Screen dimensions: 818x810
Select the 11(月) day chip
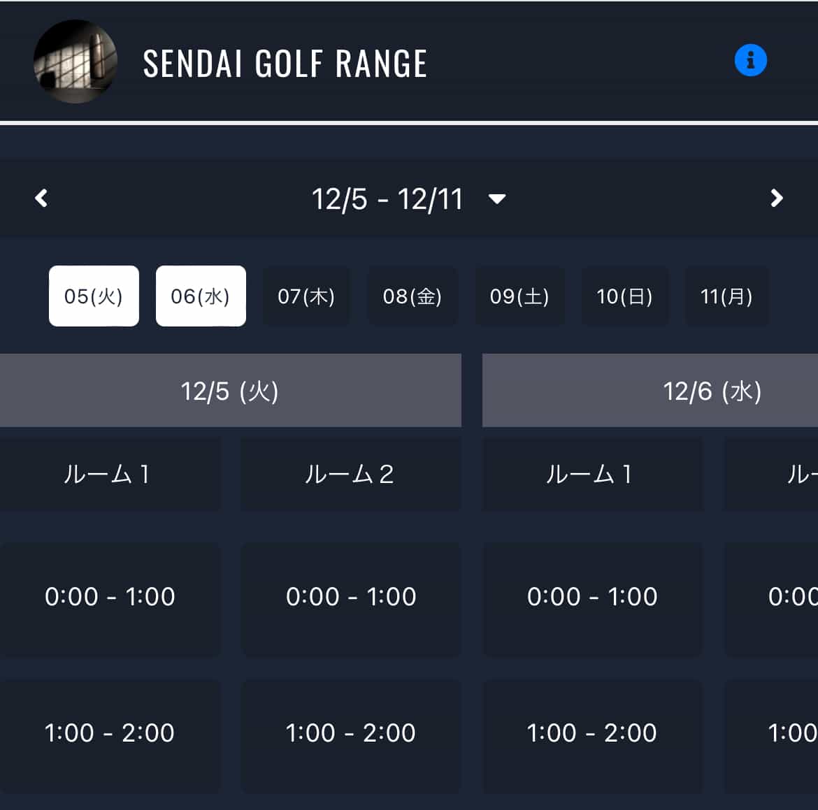726,296
